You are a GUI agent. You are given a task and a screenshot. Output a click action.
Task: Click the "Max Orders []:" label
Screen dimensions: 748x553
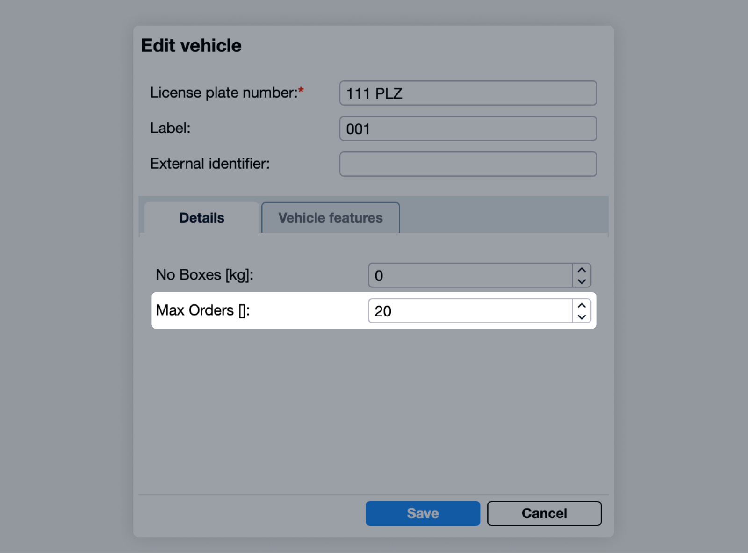(202, 310)
